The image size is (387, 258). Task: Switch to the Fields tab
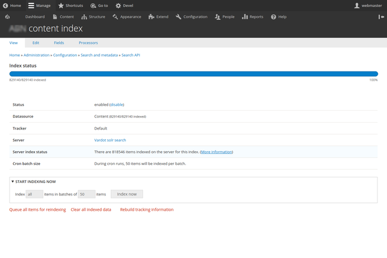(59, 43)
